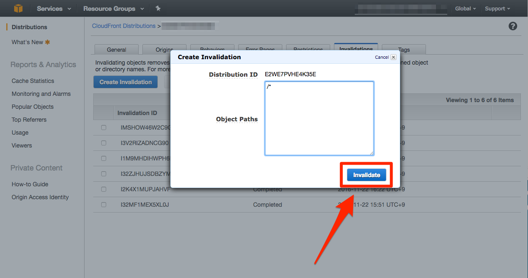Click Cancel in the Create Invalidation dialog
This screenshot has width=528, height=278.
pyautogui.click(x=382, y=57)
